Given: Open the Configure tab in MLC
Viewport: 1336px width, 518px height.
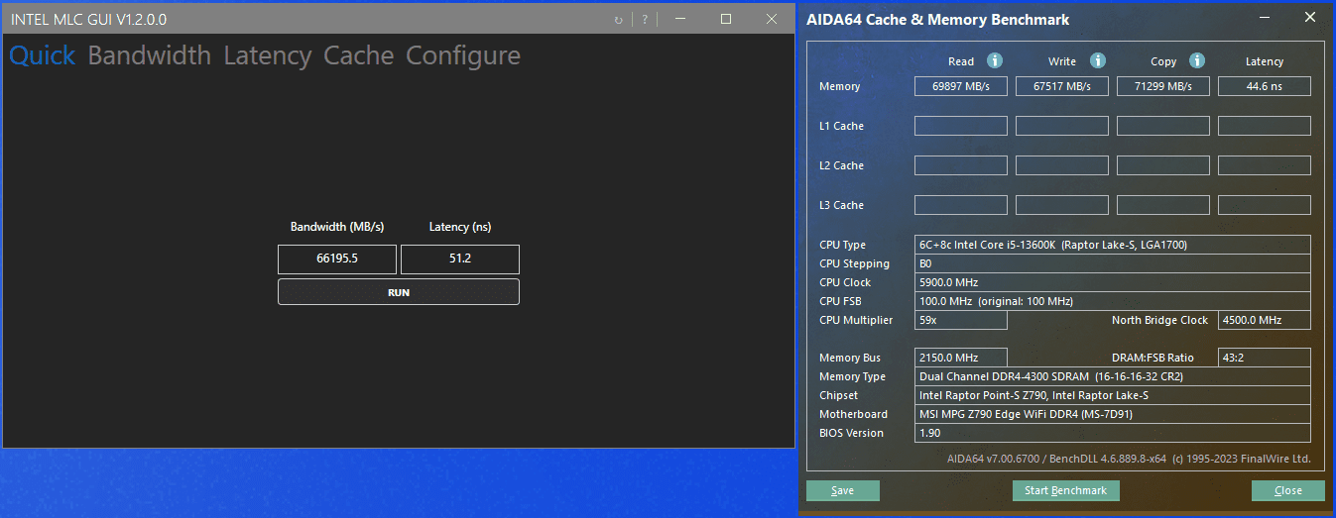Looking at the screenshot, I should [463, 55].
